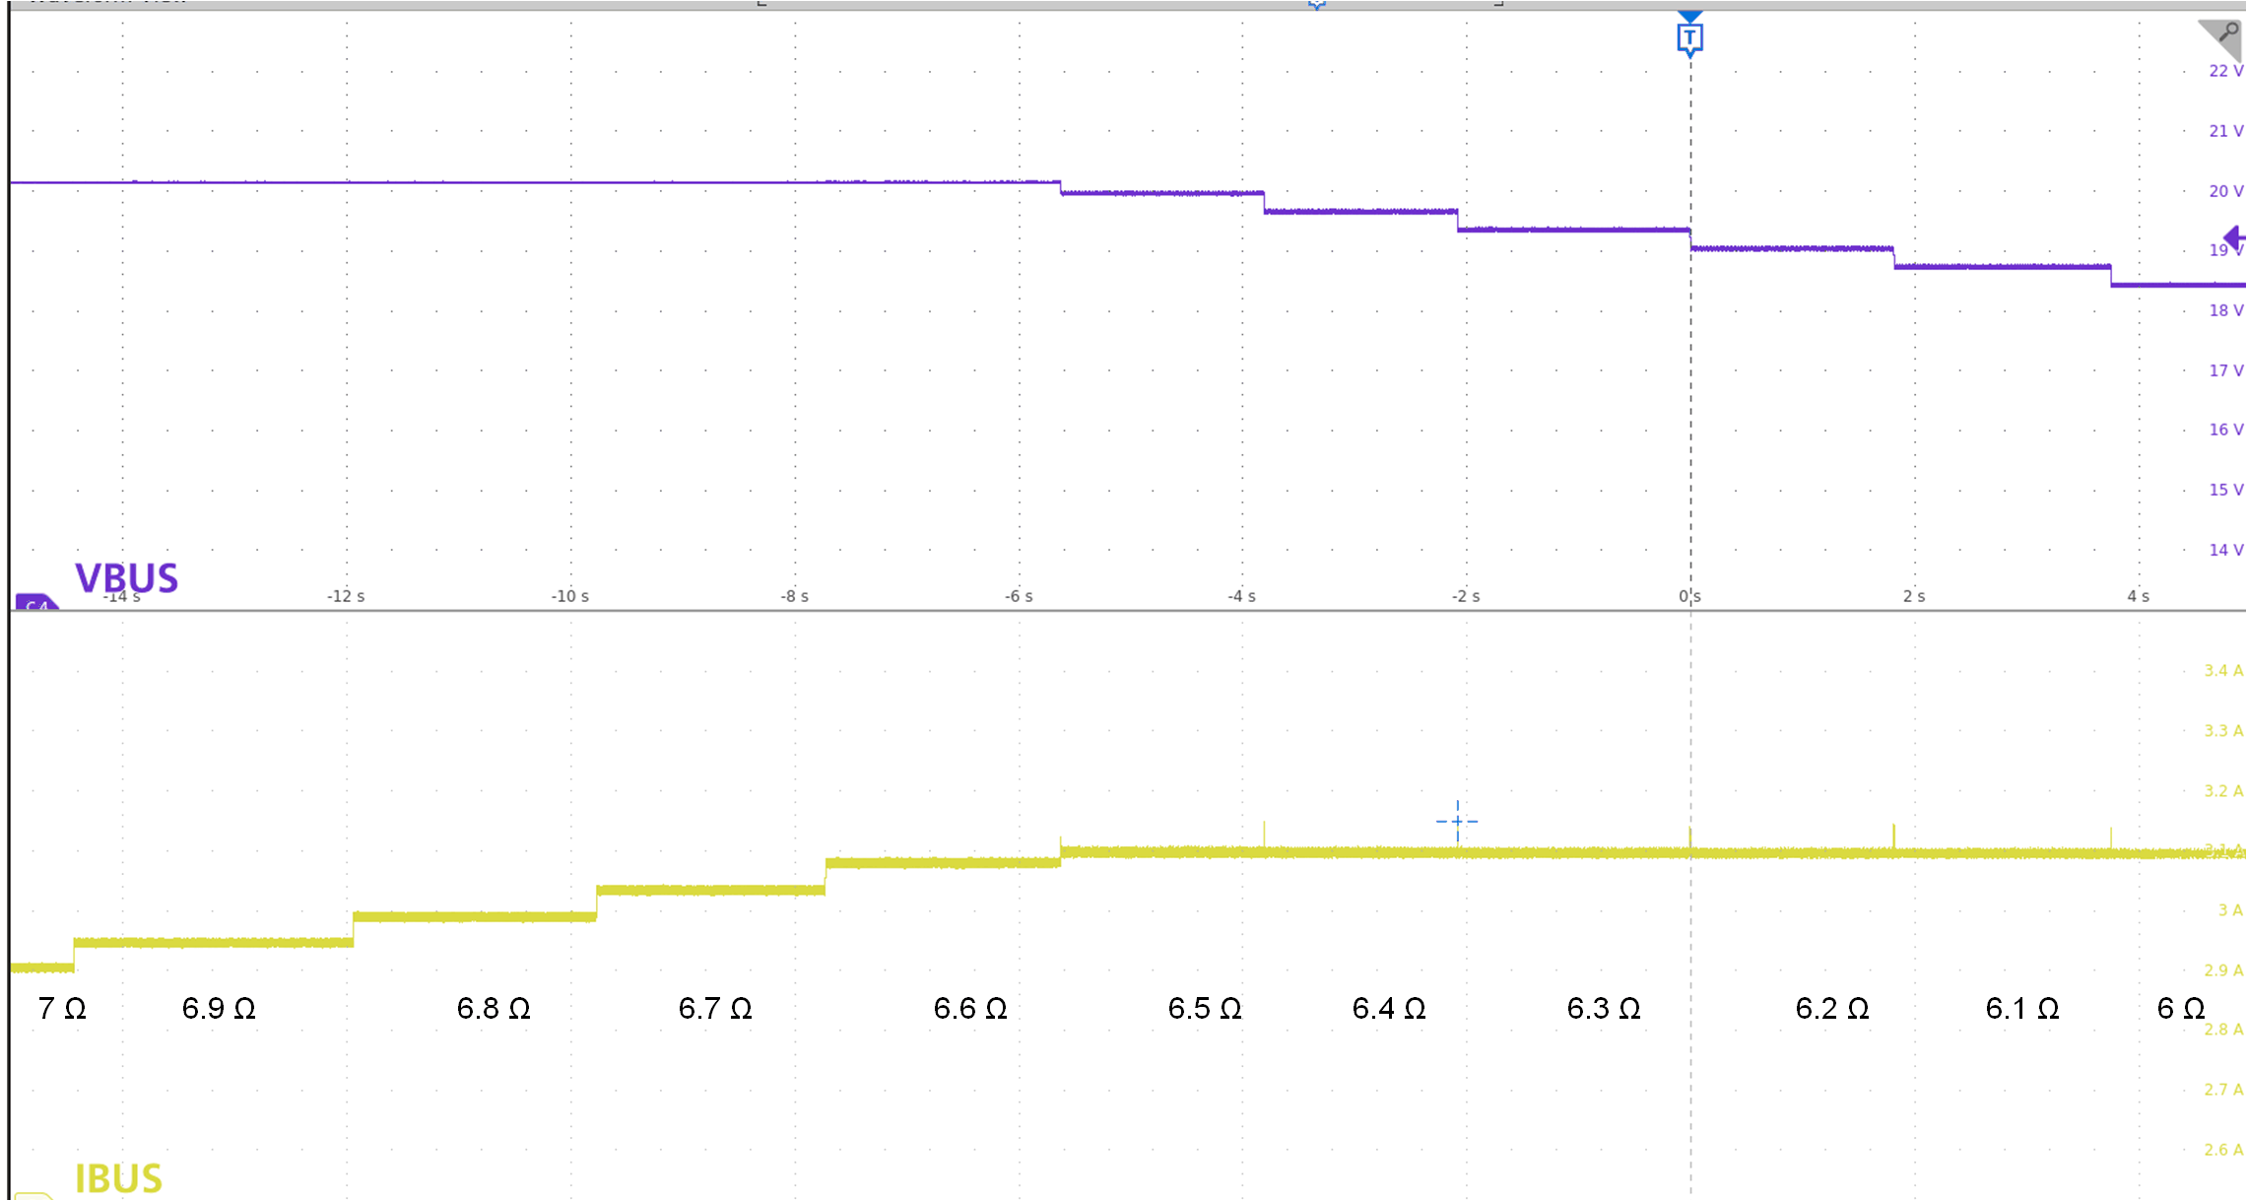Click the purple VBUS ground level arrow

pyautogui.click(x=2235, y=237)
